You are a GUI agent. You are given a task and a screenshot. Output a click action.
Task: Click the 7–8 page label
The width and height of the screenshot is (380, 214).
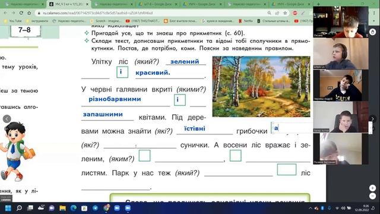pyautogui.click(x=24, y=30)
